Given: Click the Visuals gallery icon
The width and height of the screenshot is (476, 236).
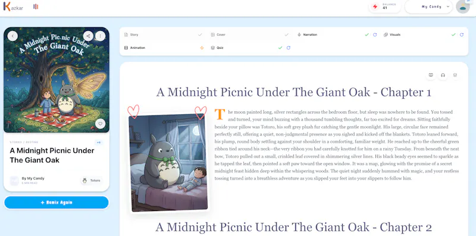Looking at the screenshot, I should tap(386, 34).
